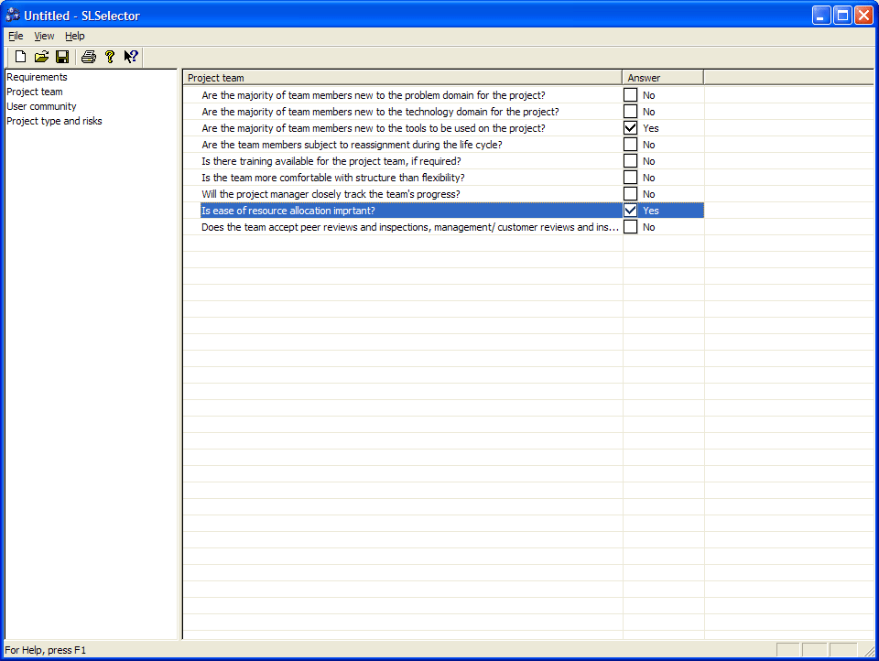Click the New document toolbar icon
Screen dimensions: 879x661
point(20,57)
